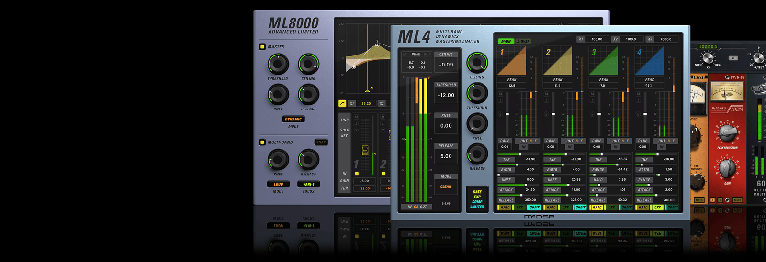Viewport: 766px width, 262px height.
Task: Click the ML8000 multi-band Knee knob
Action: coord(278,160)
